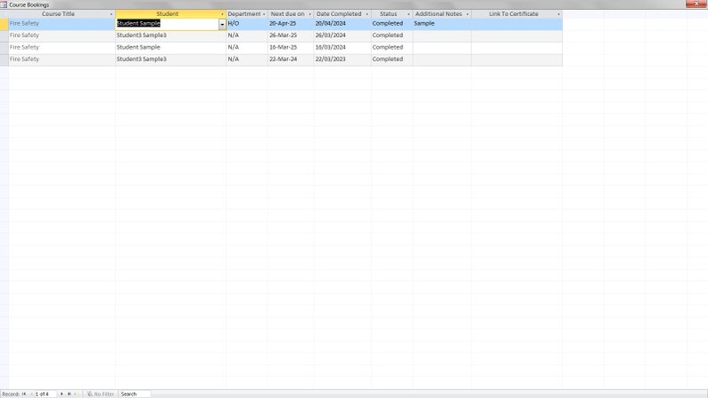
Task: Select the Additional Notes column header
Action: pos(441,14)
